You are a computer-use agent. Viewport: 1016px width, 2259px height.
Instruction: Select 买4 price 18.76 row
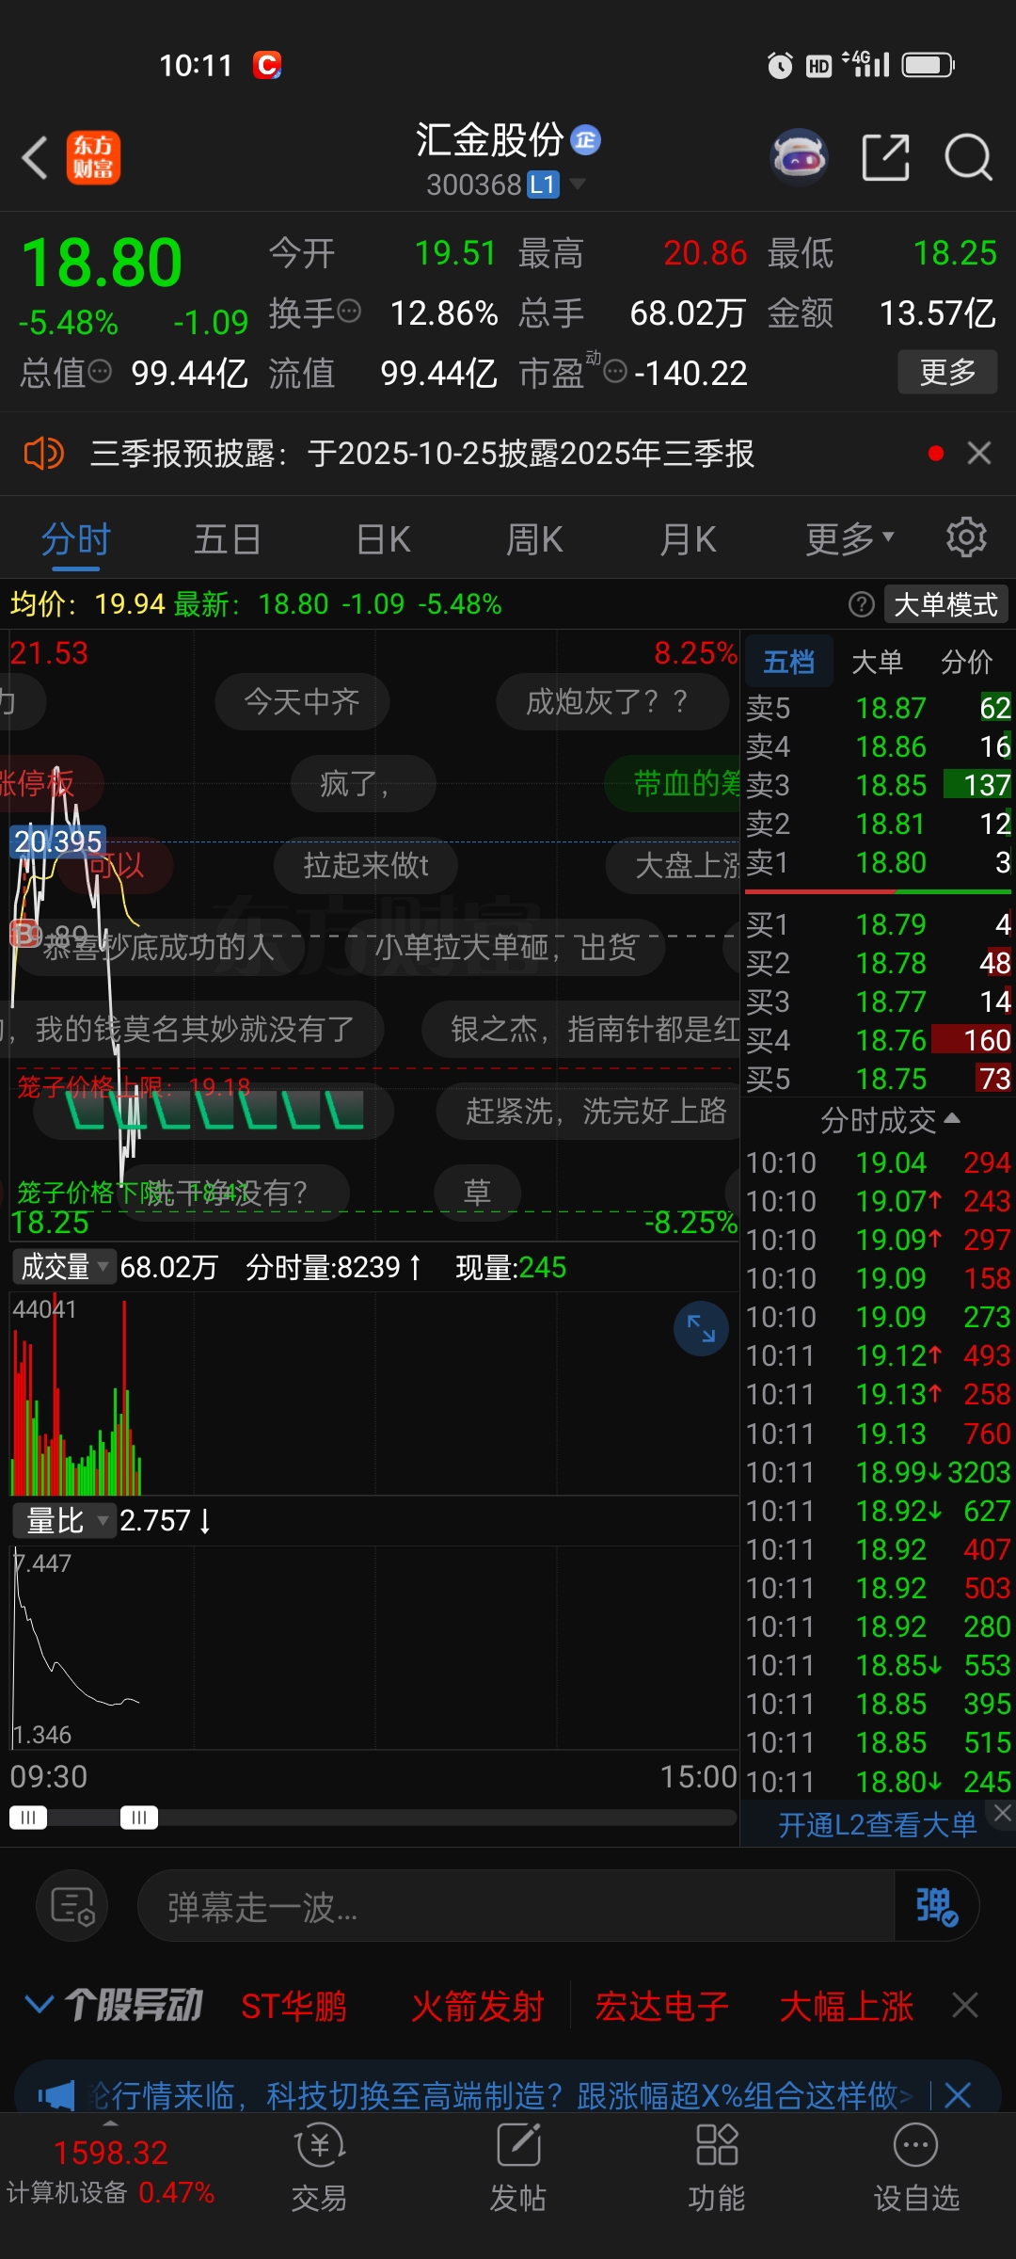(879, 1040)
